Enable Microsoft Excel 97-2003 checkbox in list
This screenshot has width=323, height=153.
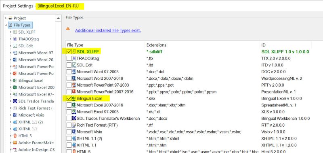tap(69, 112)
